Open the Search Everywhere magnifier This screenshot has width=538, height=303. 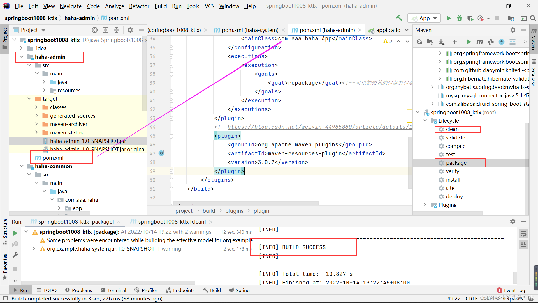533,18
